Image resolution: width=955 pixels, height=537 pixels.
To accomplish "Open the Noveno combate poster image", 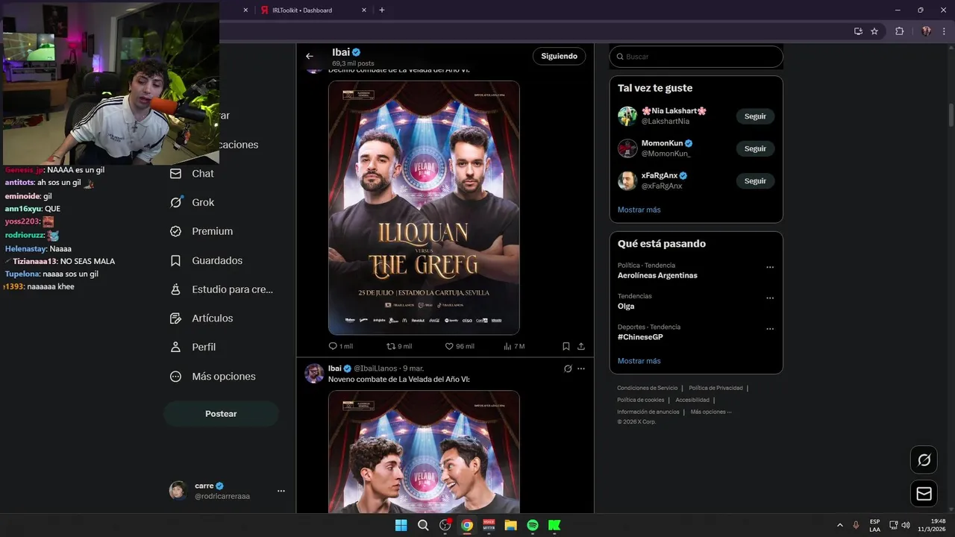I will pos(424,451).
